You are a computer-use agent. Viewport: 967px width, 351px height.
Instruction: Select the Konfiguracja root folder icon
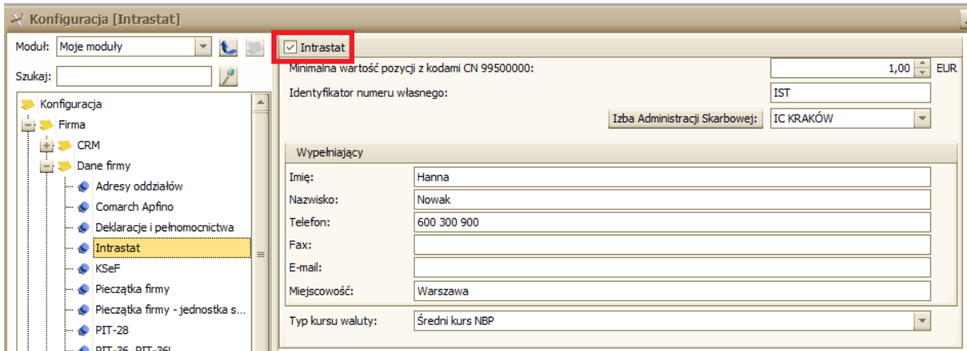pos(27,104)
